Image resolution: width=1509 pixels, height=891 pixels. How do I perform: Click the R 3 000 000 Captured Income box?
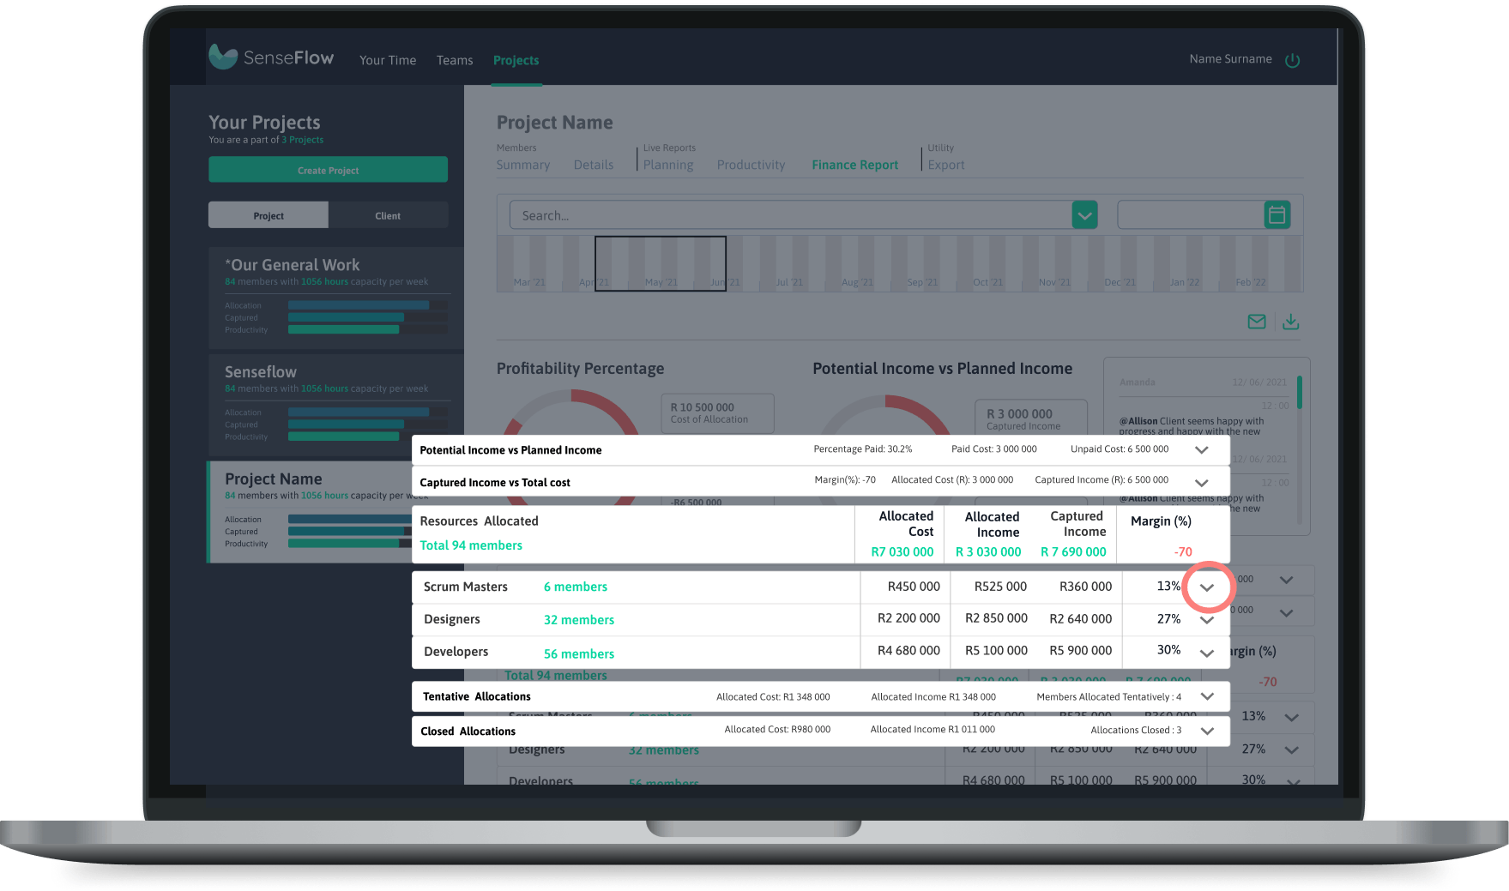[x=1031, y=418]
